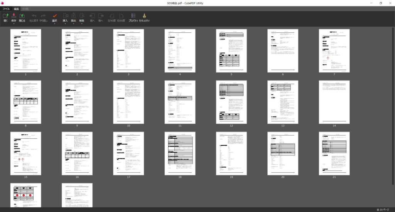The height and width of the screenshot is (212, 395).
Task: Open セキュリティ (Security) key icon
Action: click(x=144, y=16)
